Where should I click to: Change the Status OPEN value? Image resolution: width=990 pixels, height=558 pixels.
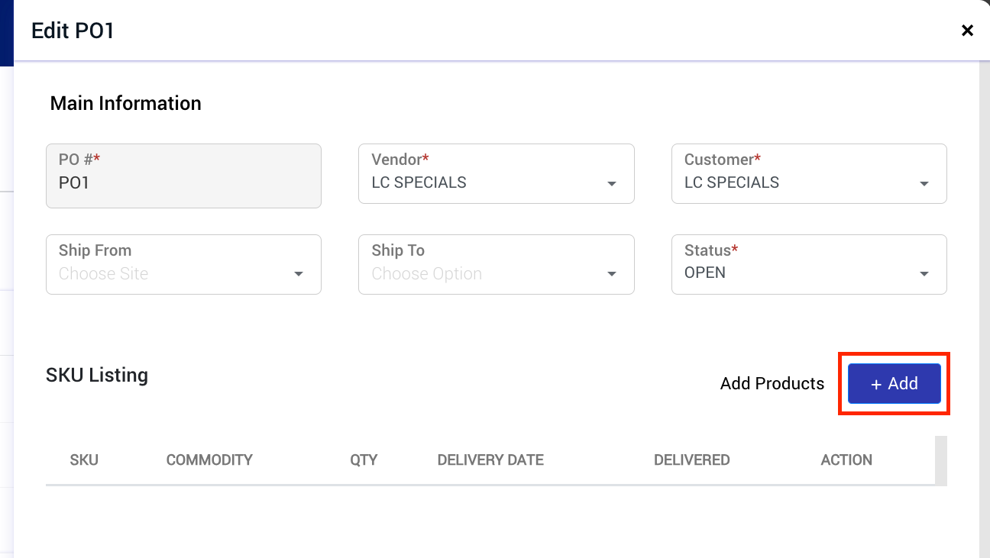click(705, 273)
